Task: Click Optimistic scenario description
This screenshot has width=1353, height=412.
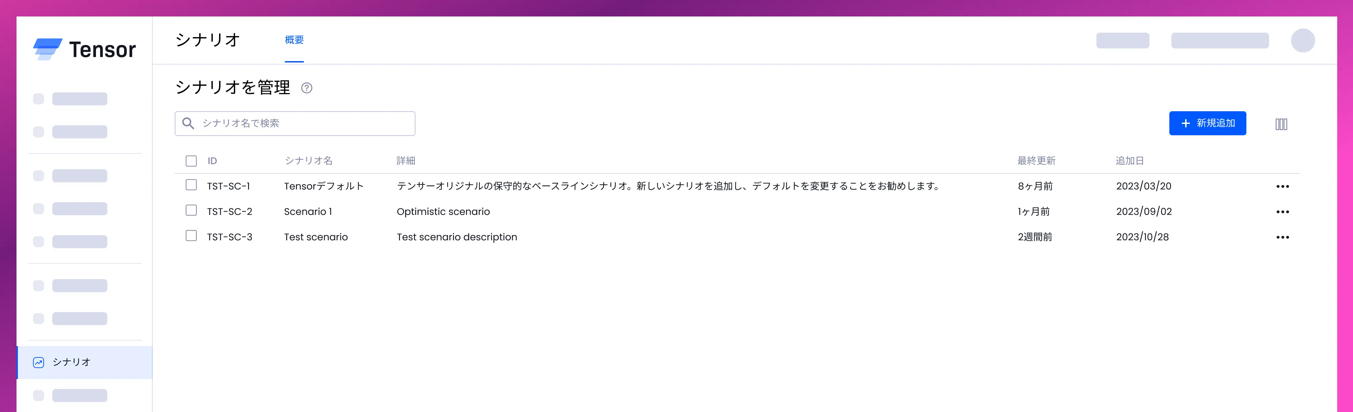Action: 443,211
